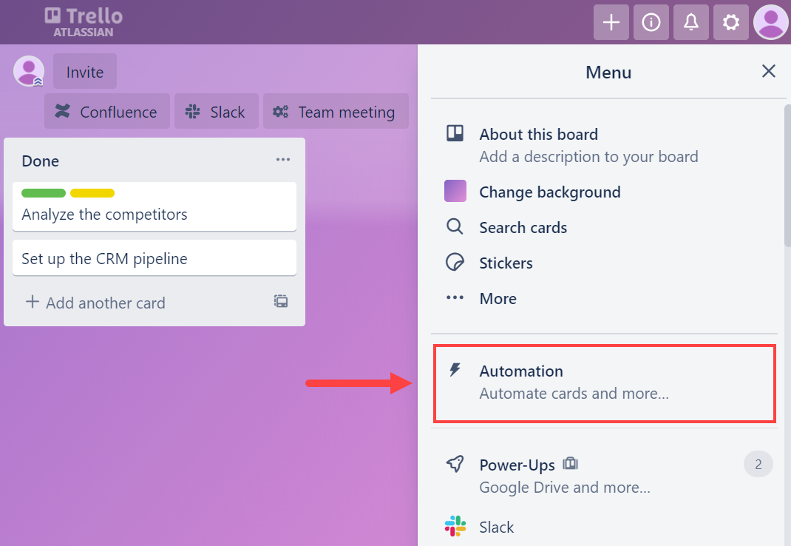Image resolution: width=791 pixels, height=546 pixels.
Task: Click the green label on Analyze card
Action: (x=44, y=193)
